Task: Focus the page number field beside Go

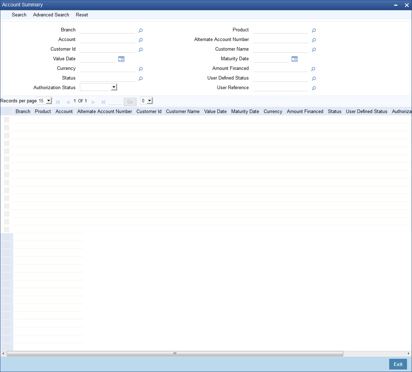Action: pyautogui.click(x=115, y=102)
